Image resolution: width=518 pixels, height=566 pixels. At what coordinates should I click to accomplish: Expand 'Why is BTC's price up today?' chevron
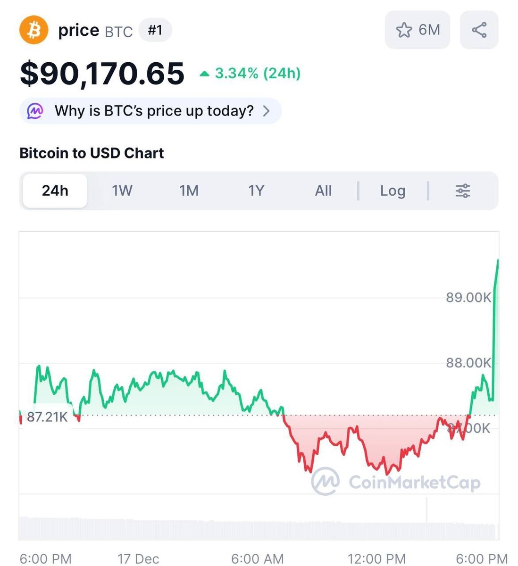267,111
